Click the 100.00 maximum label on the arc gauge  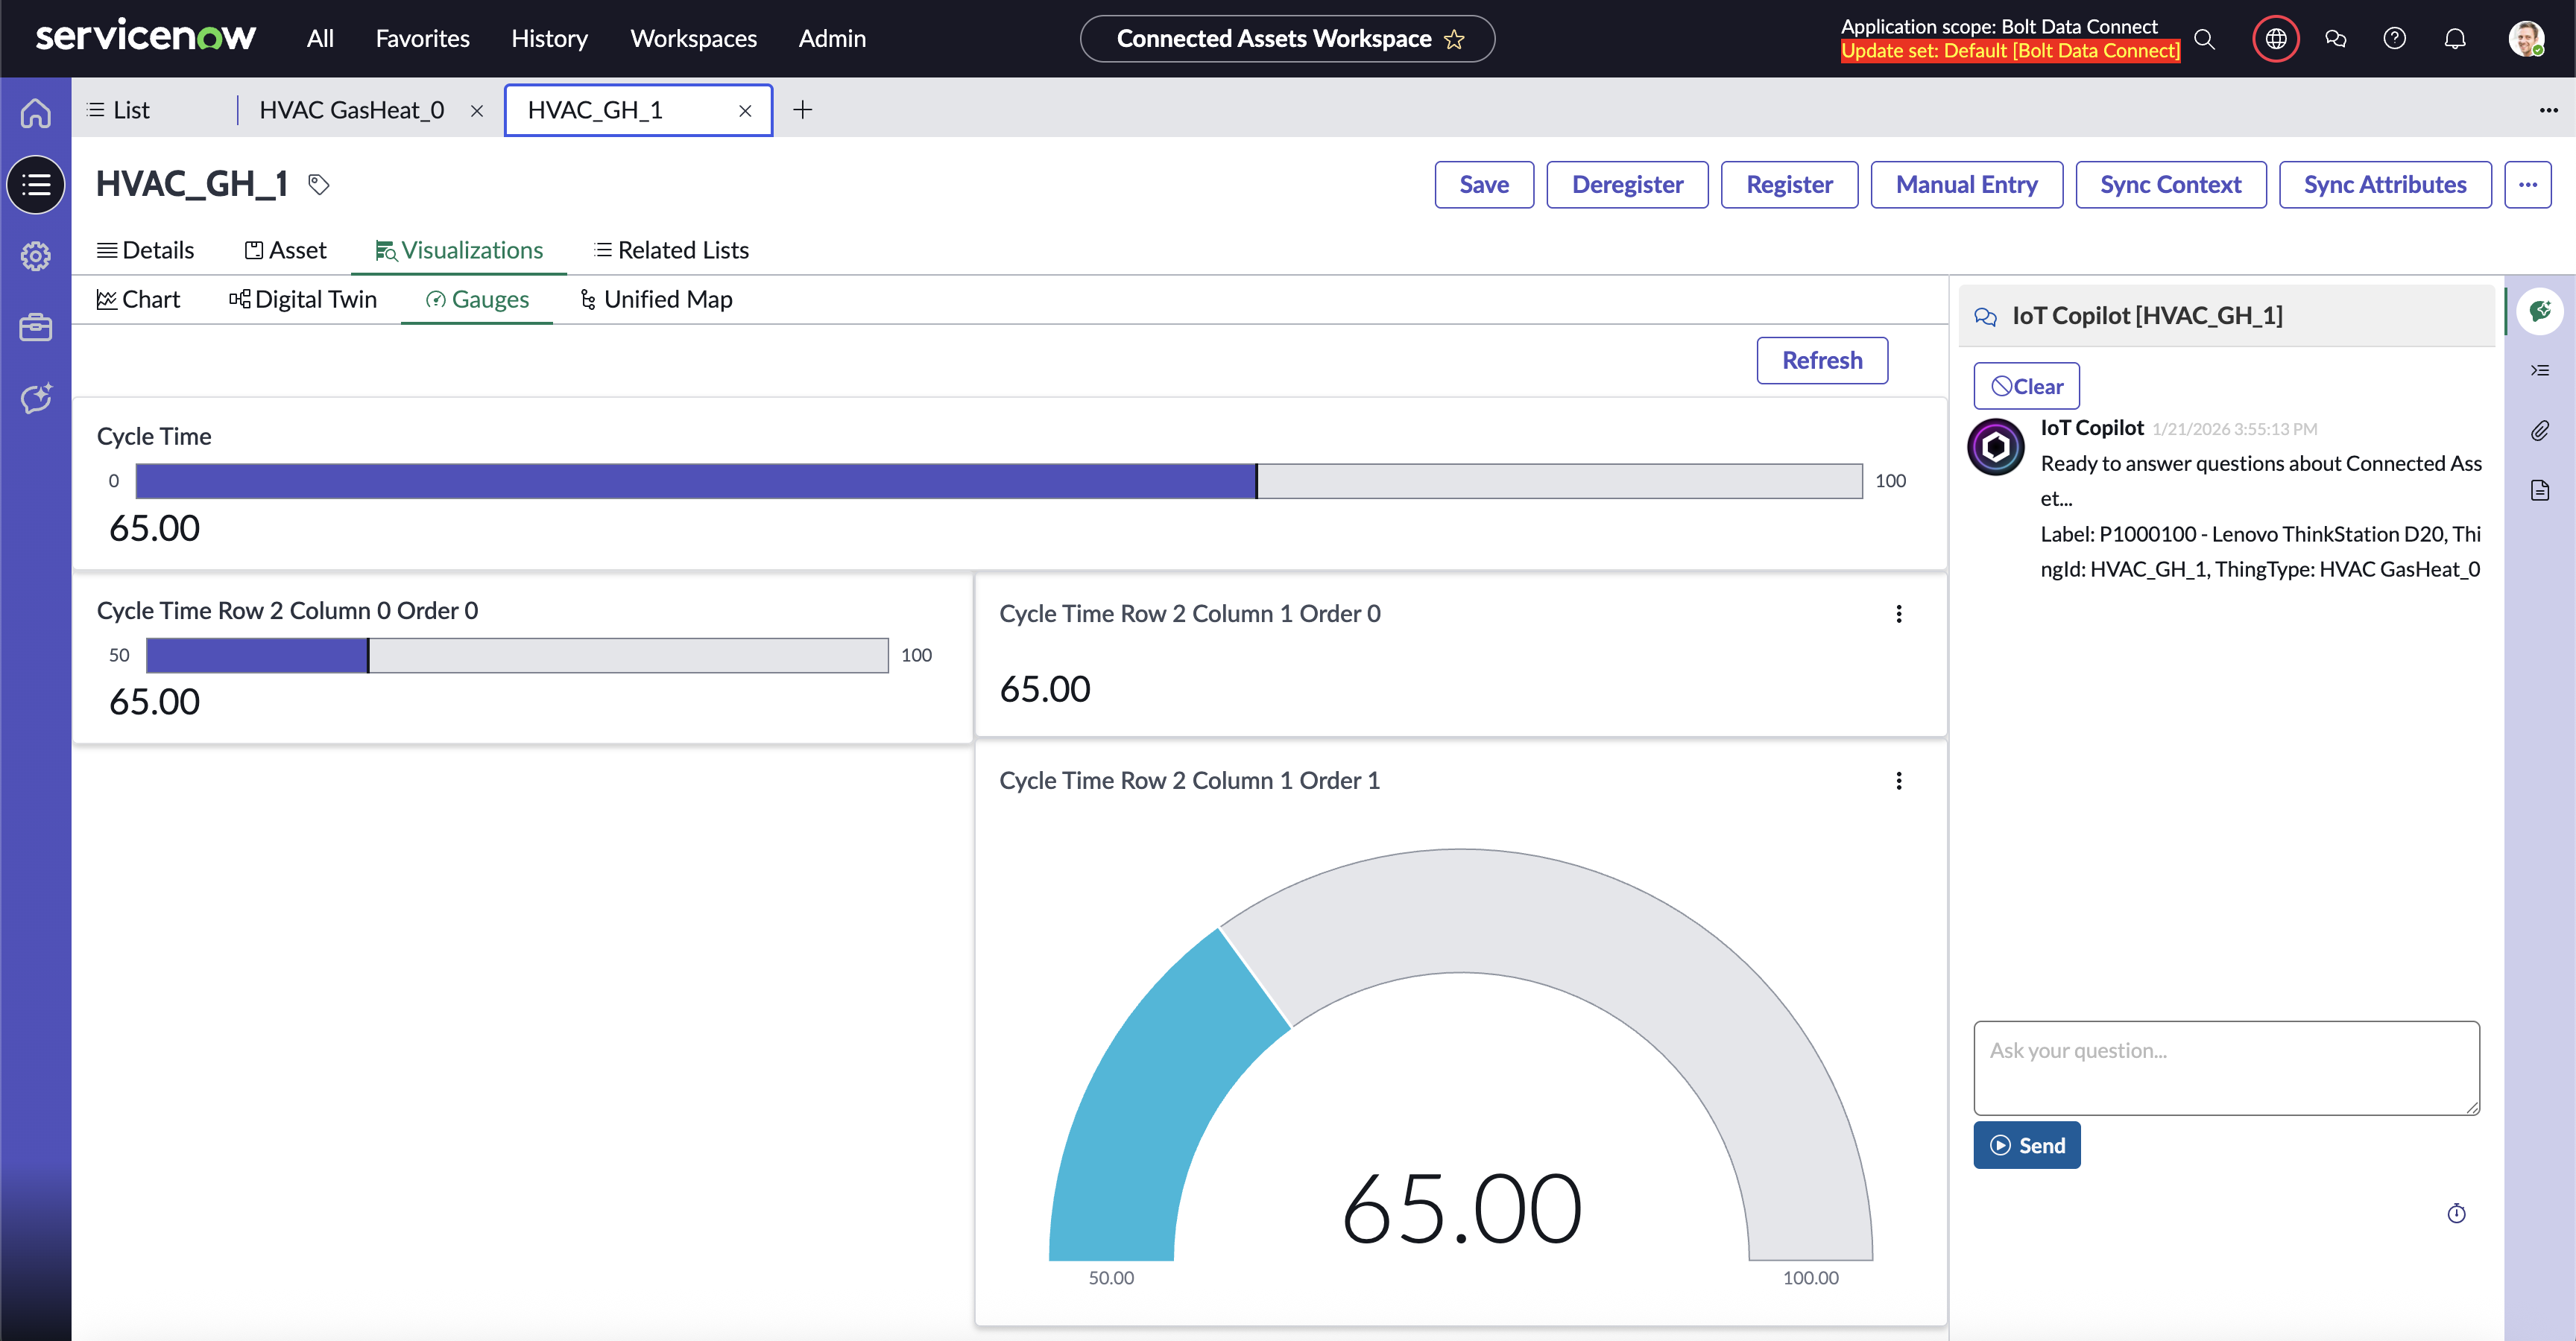[1810, 1278]
